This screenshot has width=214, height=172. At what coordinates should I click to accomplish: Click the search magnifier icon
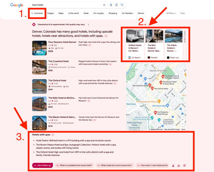pyautogui.click(x=122, y=5)
